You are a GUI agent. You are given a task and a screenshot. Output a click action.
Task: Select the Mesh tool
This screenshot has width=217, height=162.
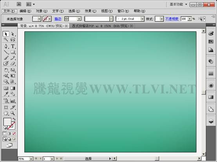(x=6, y=88)
